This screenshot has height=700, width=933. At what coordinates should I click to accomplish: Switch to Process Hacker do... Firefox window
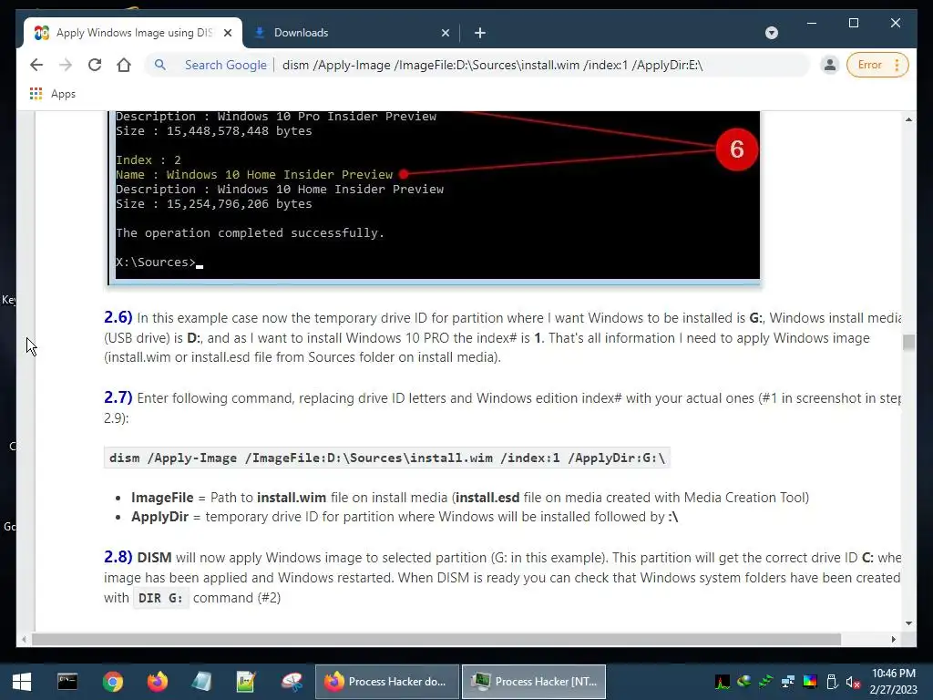point(386,682)
